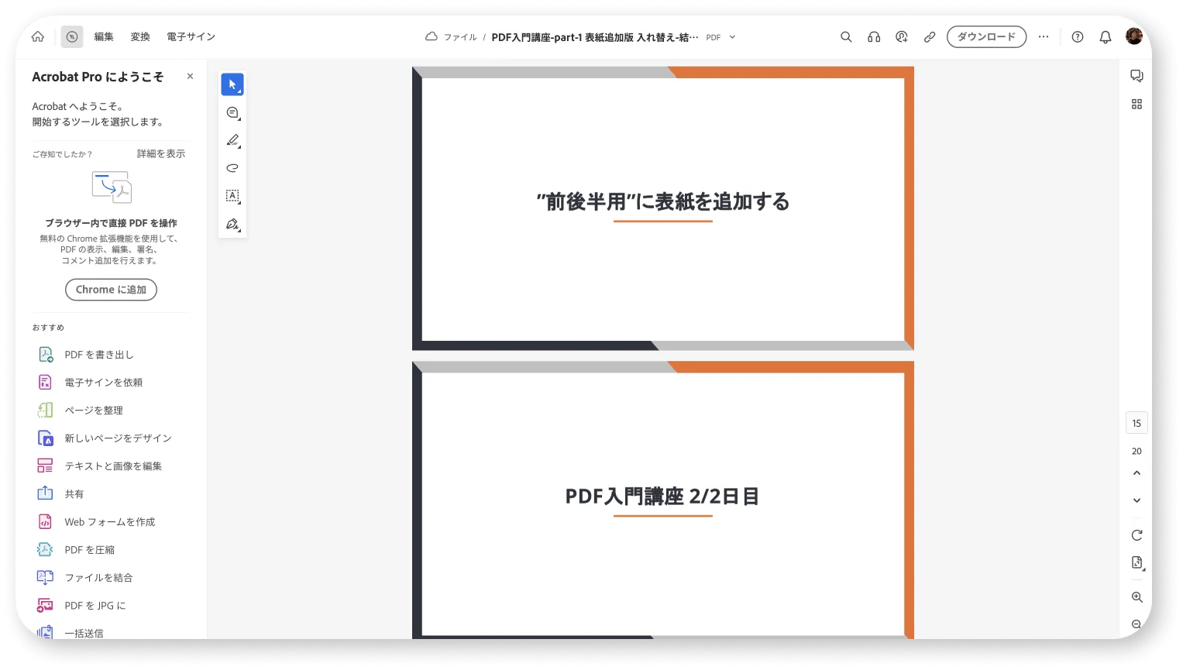Select the fill and sign pen tool
This screenshot has width=1183, height=670.
[232, 224]
